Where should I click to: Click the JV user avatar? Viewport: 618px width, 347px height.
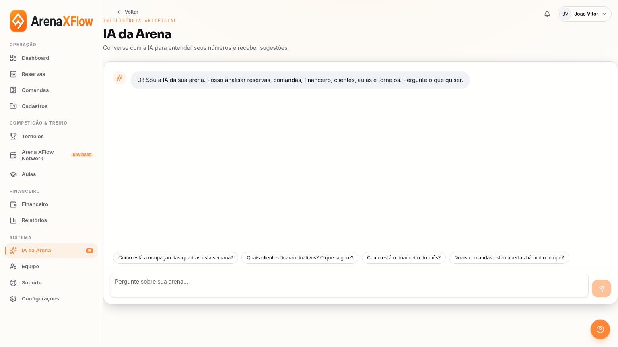(565, 14)
